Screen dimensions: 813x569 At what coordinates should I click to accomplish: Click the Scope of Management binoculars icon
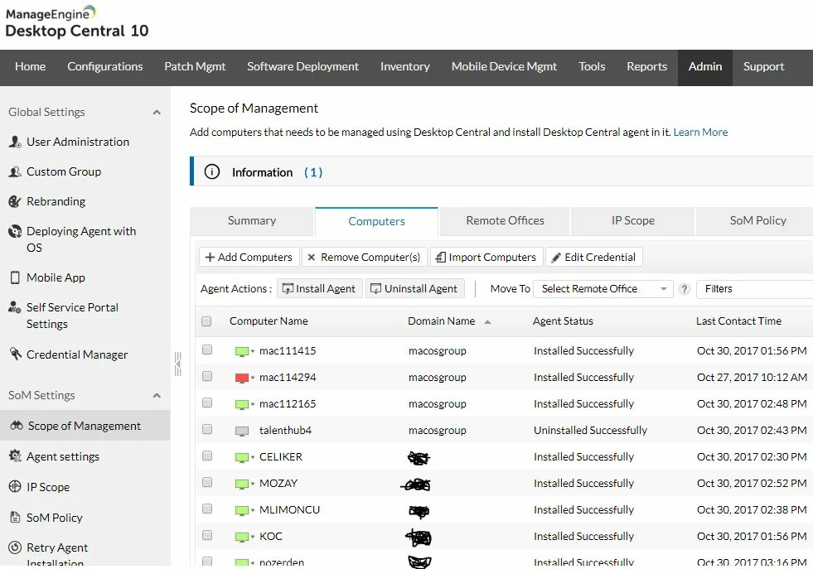17,426
